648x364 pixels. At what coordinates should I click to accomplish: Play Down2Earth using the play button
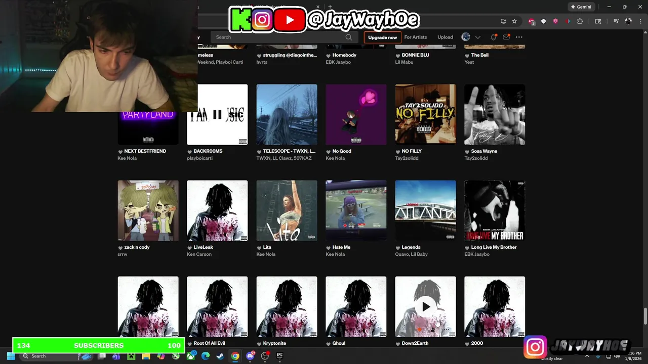point(425,306)
